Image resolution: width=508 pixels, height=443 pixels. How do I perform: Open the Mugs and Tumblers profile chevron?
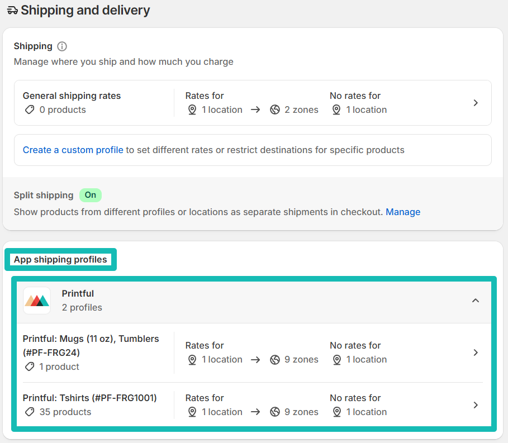pos(476,353)
